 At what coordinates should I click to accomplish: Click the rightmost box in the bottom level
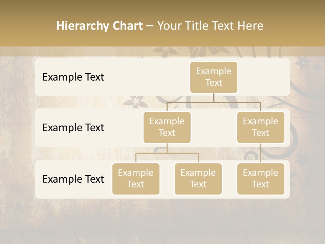click(x=261, y=179)
